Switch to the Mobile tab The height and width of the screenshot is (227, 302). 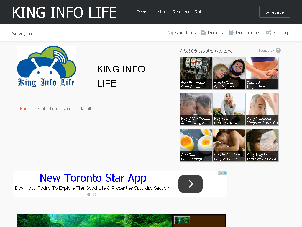pyautogui.click(x=87, y=109)
